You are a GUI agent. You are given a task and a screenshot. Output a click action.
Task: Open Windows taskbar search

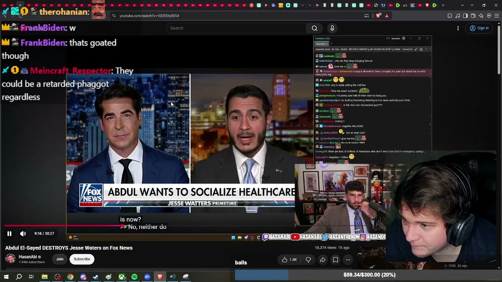pos(19,277)
